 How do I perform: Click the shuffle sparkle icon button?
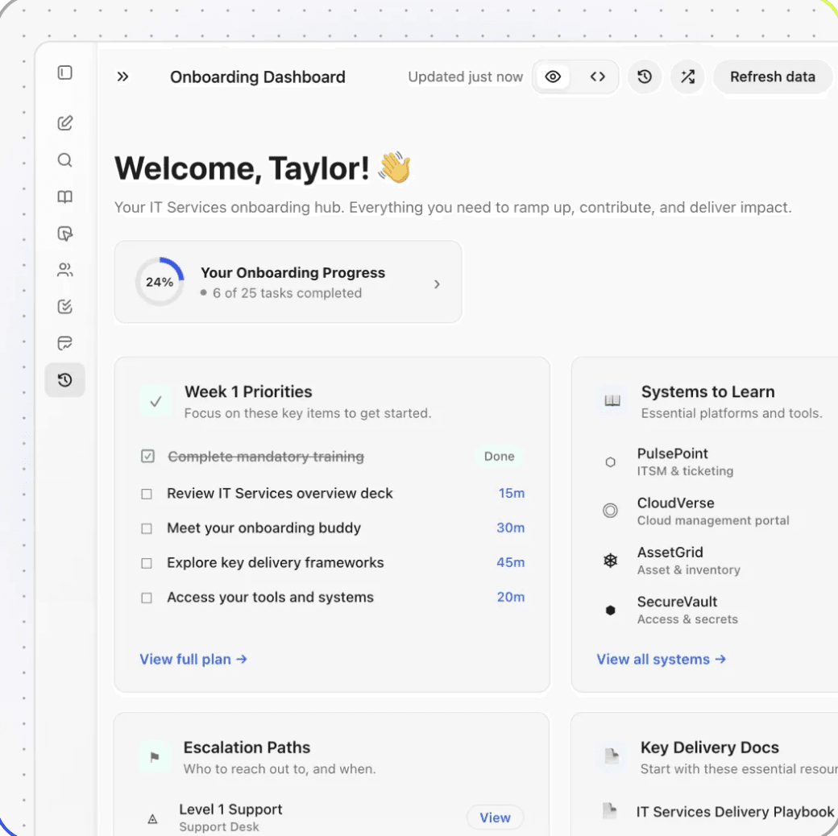pos(688,77)
